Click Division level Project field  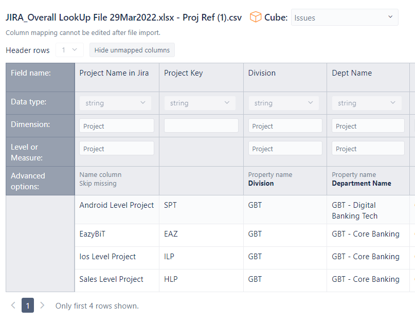pyautogui.click(x=285, y=148)
